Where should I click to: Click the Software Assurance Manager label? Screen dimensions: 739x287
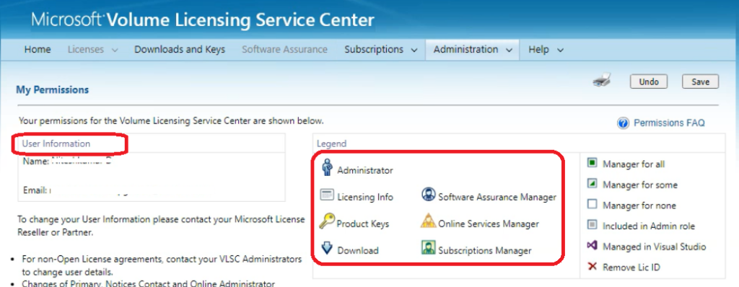click(497, 197)
